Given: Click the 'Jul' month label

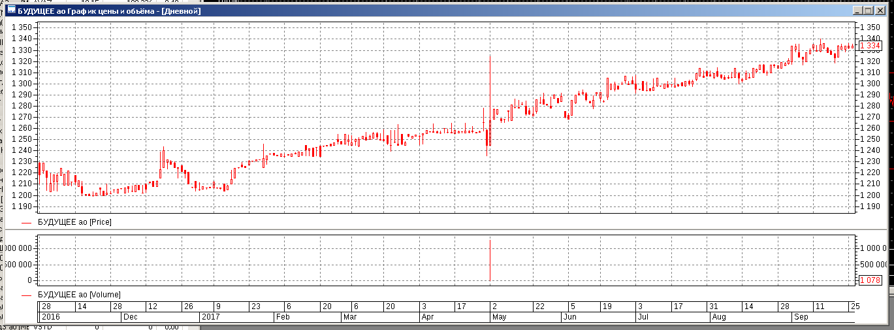Looking at the screenshot, I should pyautogui.click(x=643, y=317).
